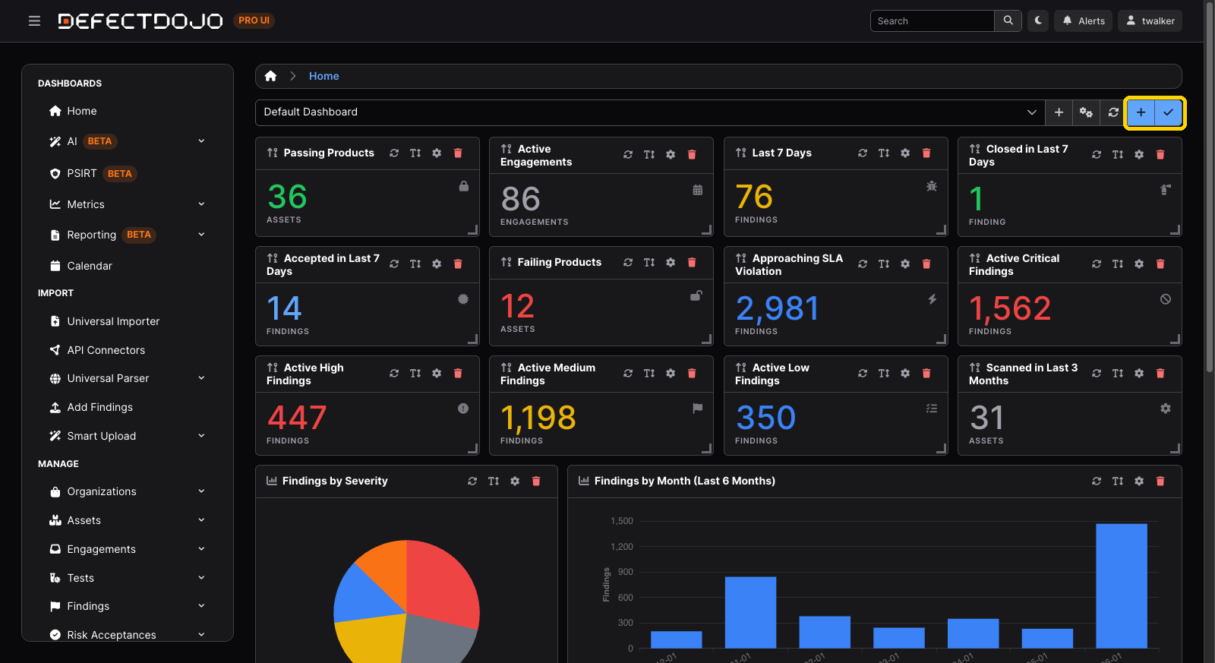
Task: Open API Connectors in sidebar
Action: click(x=128, y=350)
